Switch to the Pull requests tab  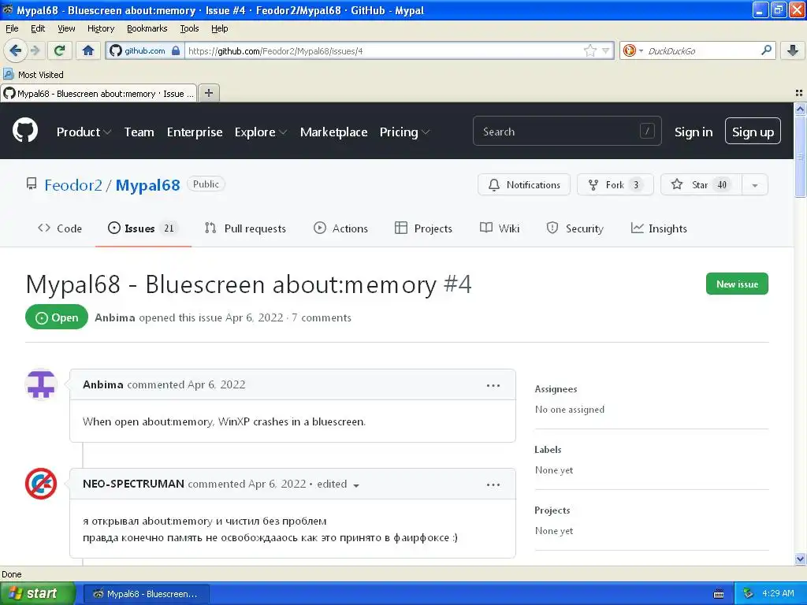(245, 228)
